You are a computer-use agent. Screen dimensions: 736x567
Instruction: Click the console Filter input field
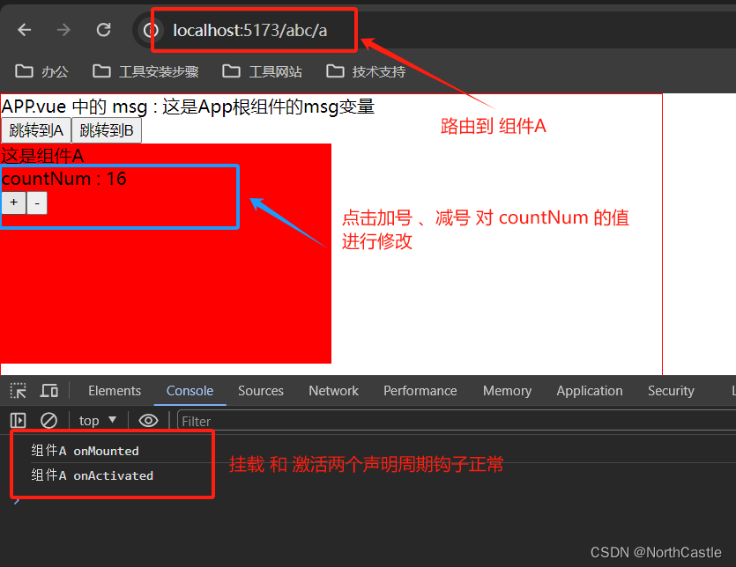(456, 421)
